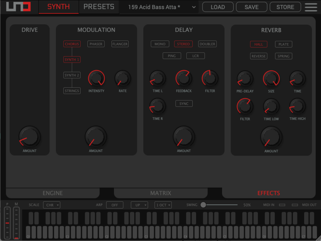This screenshot has width=321, height=241.
Task: Toggle the delay Sync button
Action: coord(184,103)
